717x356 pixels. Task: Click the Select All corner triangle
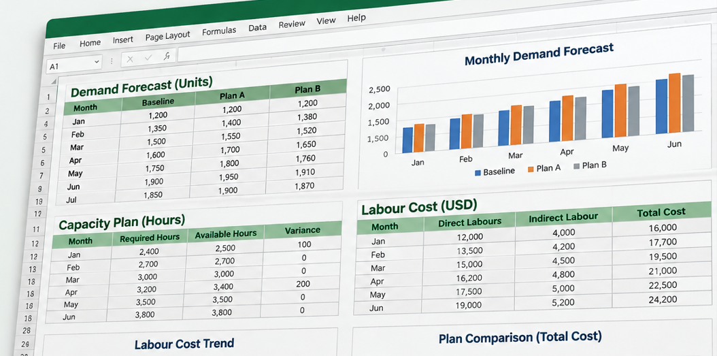tap(54, 82)
